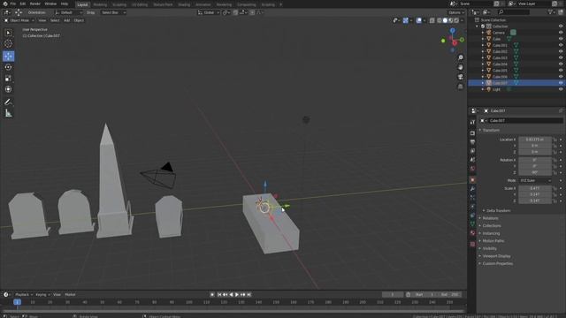Hide Collection with its eye icon
The height and width of the screenshot is (318, 566).
(x=561, y=26)
